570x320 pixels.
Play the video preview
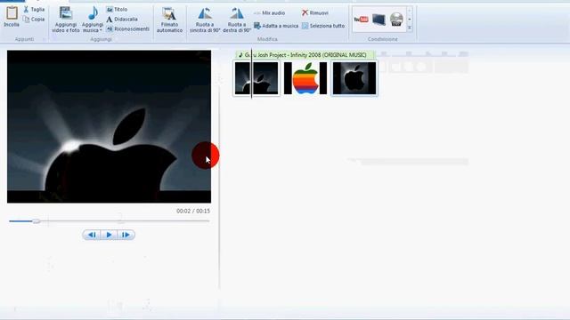[x=109, y=235]
